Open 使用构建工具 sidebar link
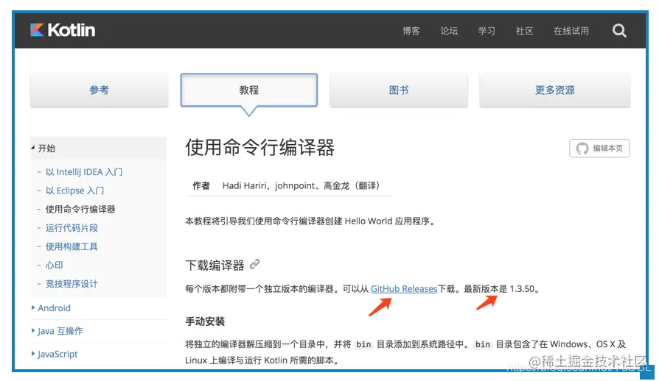 tap(72, 246)
